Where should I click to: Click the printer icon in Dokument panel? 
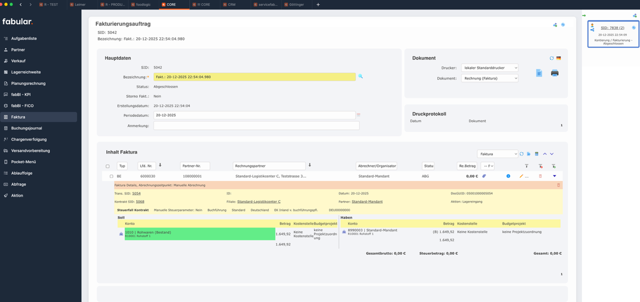point(554,73)
